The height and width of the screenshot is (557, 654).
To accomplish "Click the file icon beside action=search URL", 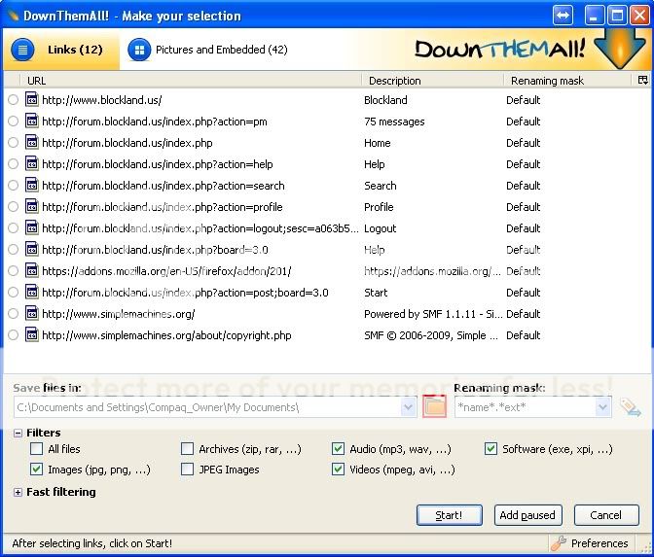I will click(32, 185).
